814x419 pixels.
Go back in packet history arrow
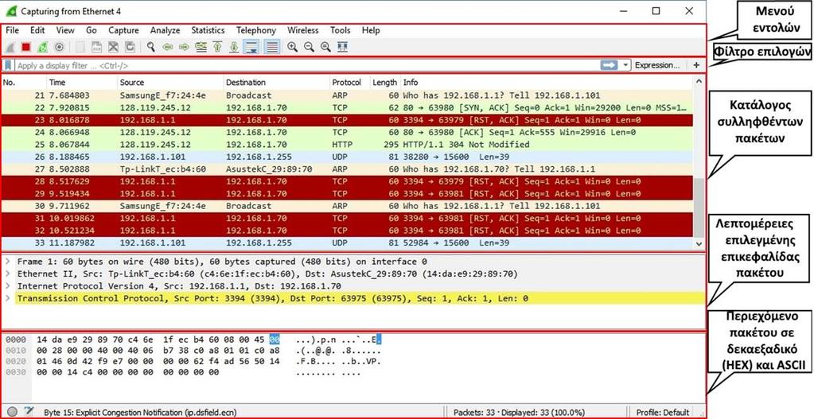pyautogui.click(x=168, y=47)
